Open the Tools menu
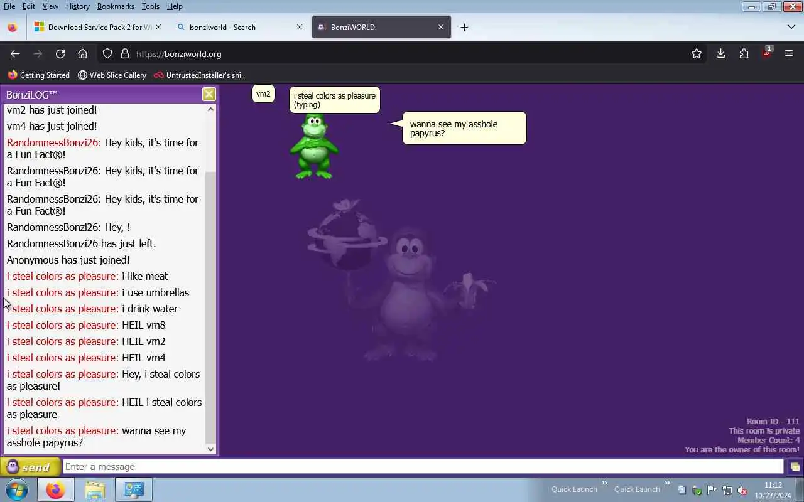The image size is (804, 502). point(151,6)
